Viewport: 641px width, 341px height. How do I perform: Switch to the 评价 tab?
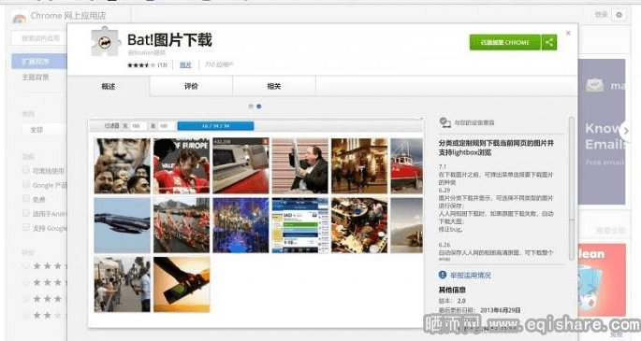tap(191, 86)
